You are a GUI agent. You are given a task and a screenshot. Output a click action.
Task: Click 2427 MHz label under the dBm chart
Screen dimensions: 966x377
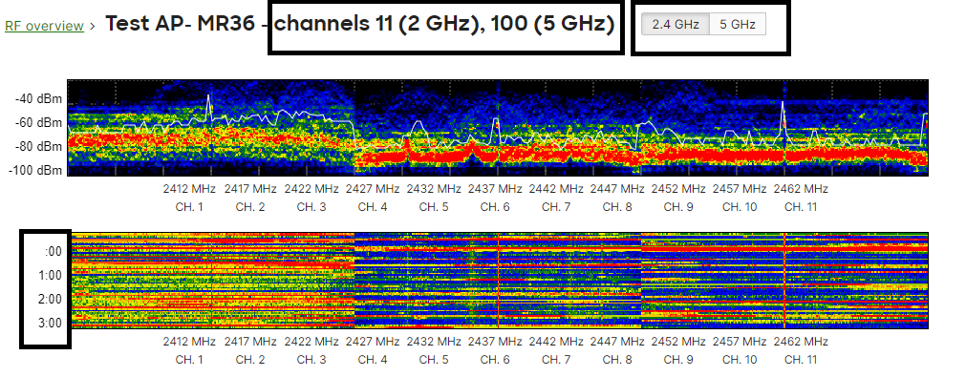pos(372,188)
